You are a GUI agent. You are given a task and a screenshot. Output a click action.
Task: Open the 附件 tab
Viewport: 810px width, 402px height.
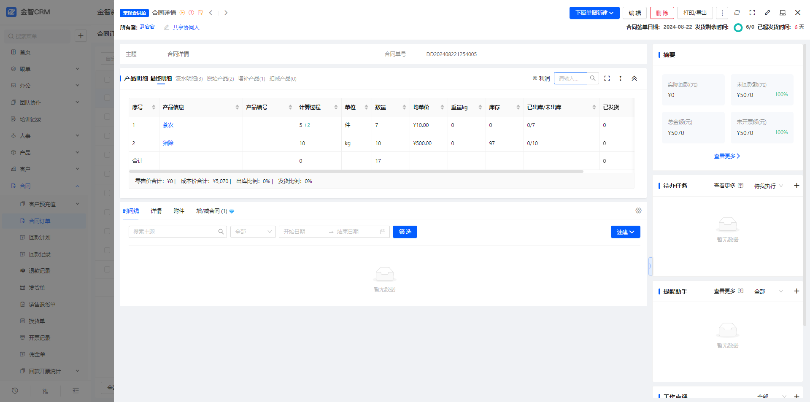(x=179, y=211)
